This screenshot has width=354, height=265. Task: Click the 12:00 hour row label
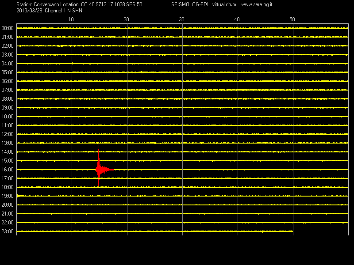click(8, 134)
